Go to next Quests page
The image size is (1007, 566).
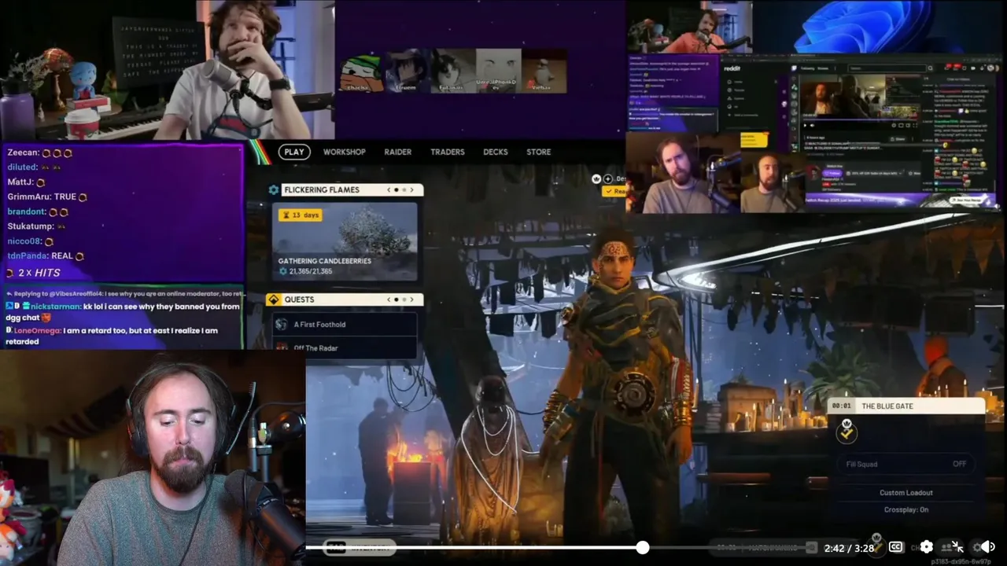tap(411, 300)
